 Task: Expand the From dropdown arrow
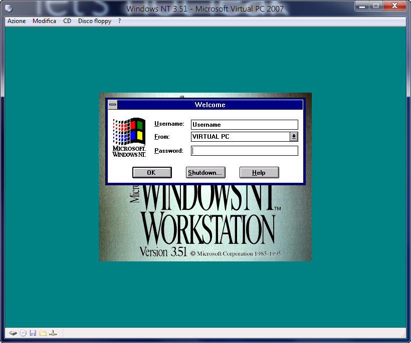pyautogui.click(x=294, y=136)
